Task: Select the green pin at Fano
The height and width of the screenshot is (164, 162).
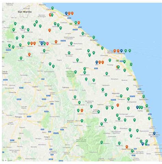Action: click(x=76, y=23)
